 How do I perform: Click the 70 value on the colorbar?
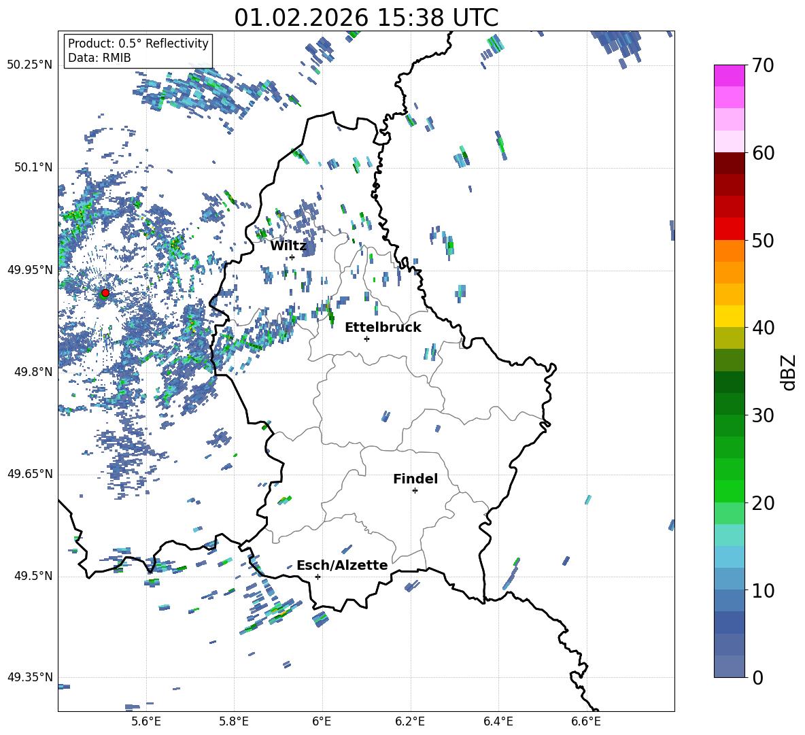pos(763,66)
